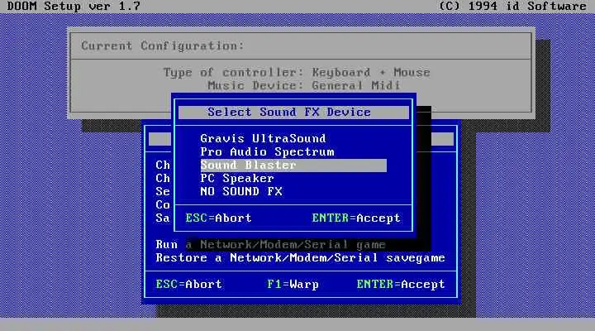Click ESC=Abort in main menu footer
Viewport: 595px width, 331px height.
188,285
